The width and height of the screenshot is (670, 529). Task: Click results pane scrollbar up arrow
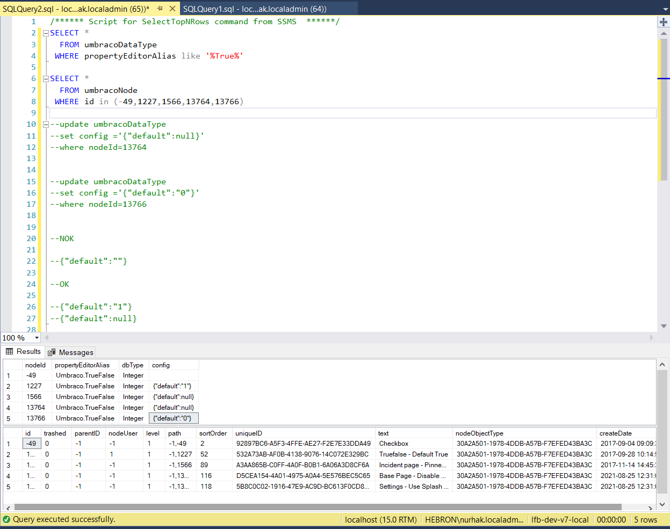(662, 365)
